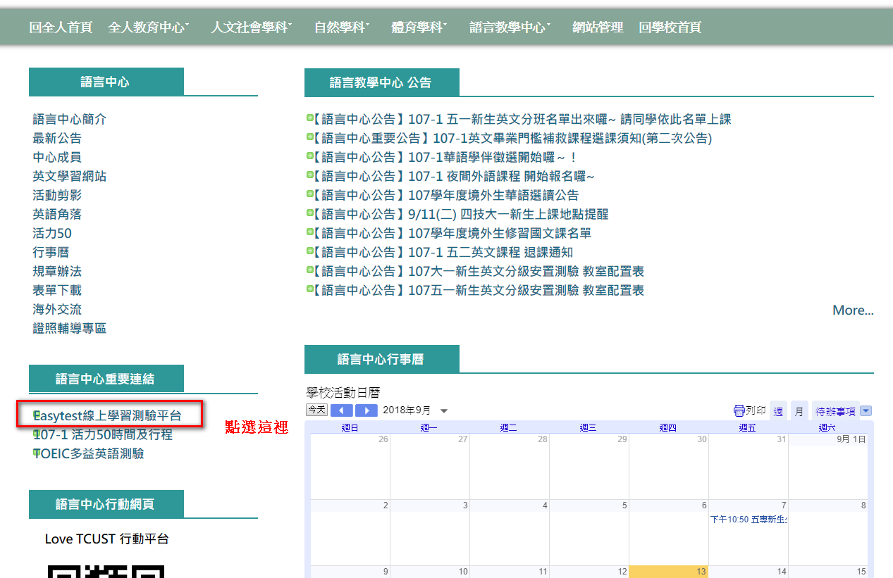
Task: Click 語言中心重要連結 section heading
Action: [x=105, y=379]
